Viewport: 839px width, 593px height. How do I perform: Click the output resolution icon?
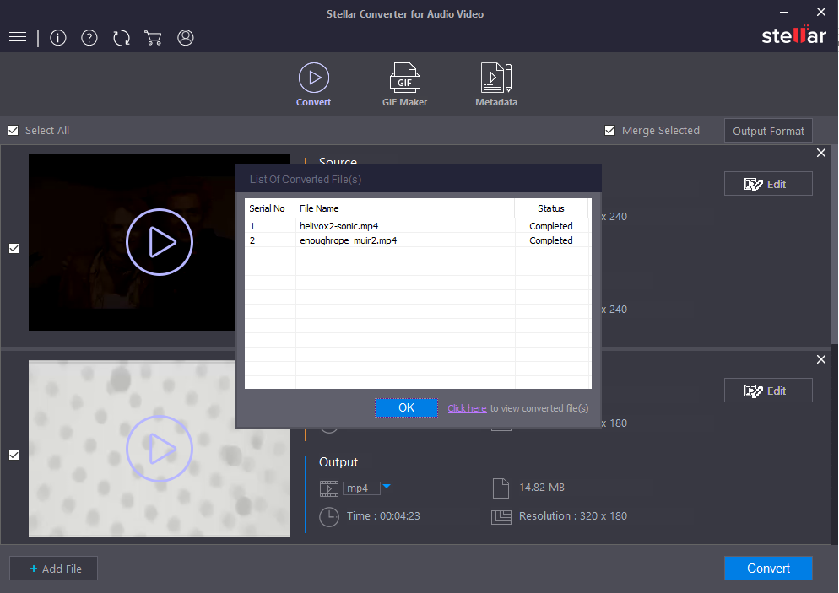501,517
